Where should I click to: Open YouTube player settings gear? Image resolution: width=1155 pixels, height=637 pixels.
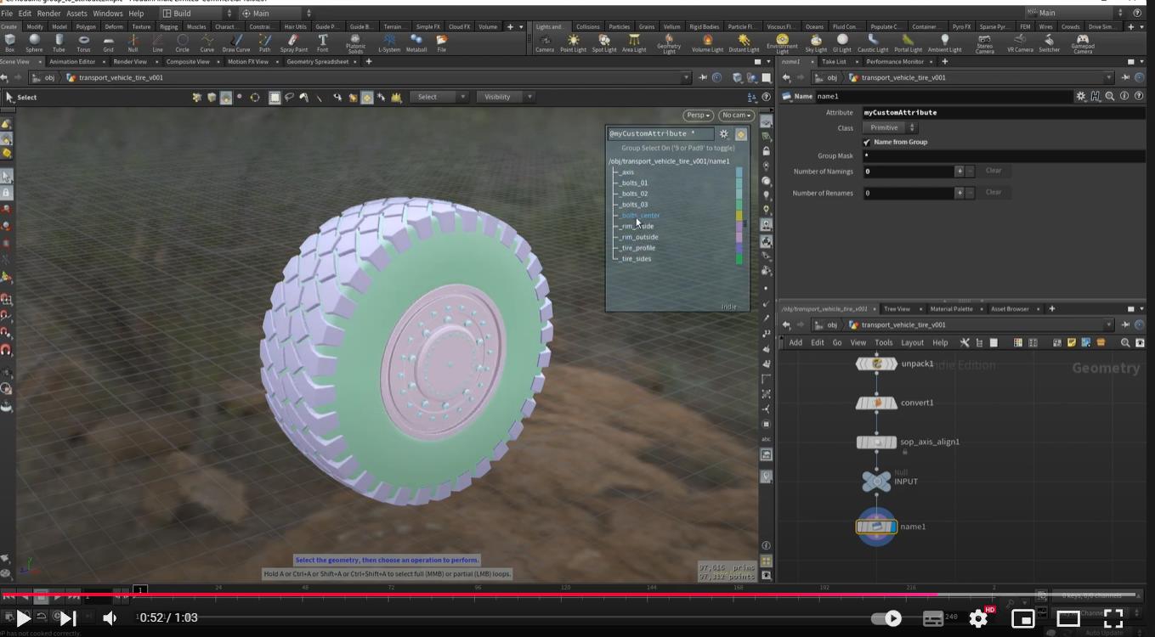(978, 618)
